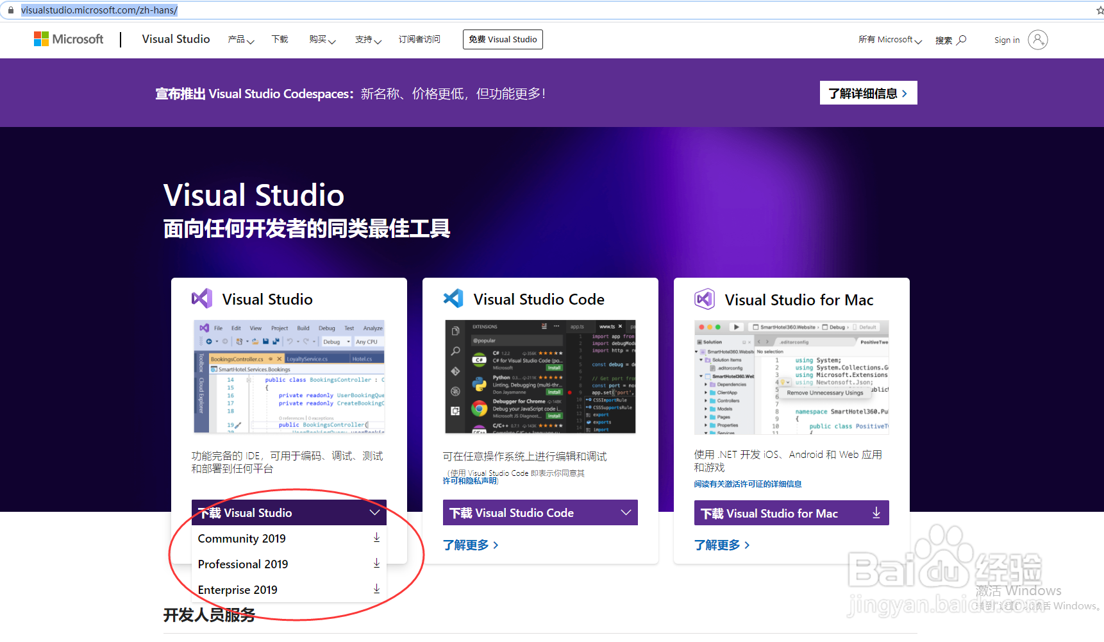This screenshot has width=1104, height=642.
Task: Select Community 2019 download option
Action: pos(289,538)
